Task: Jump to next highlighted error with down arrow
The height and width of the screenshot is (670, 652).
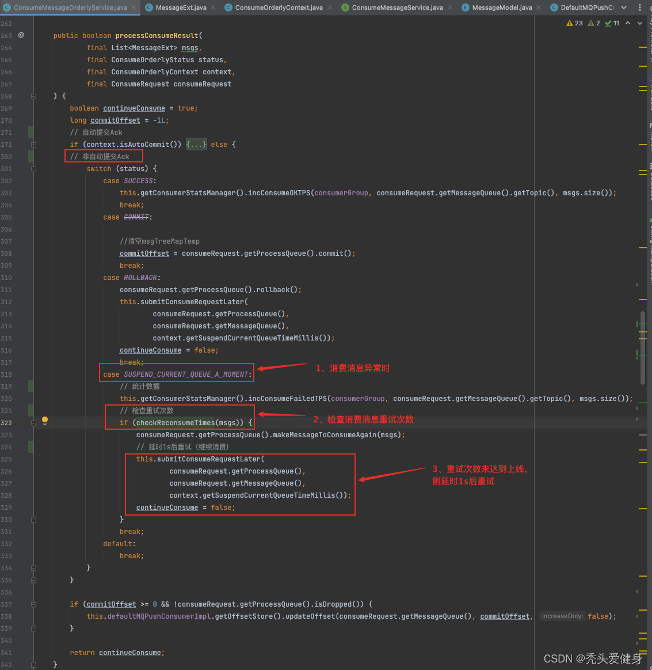Action: [x=640, y=23]
